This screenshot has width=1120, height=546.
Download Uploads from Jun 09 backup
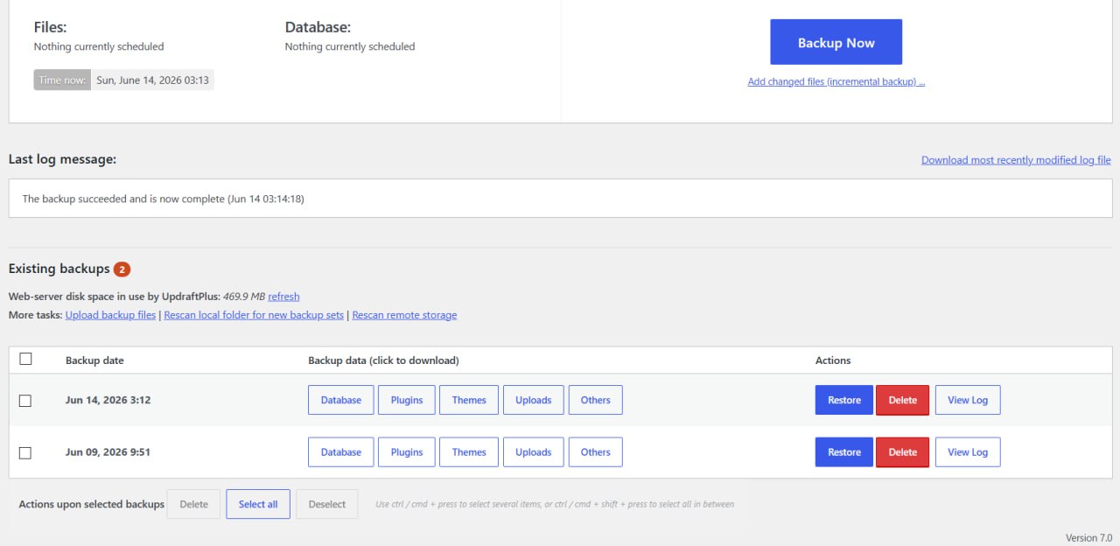point(533,452)
